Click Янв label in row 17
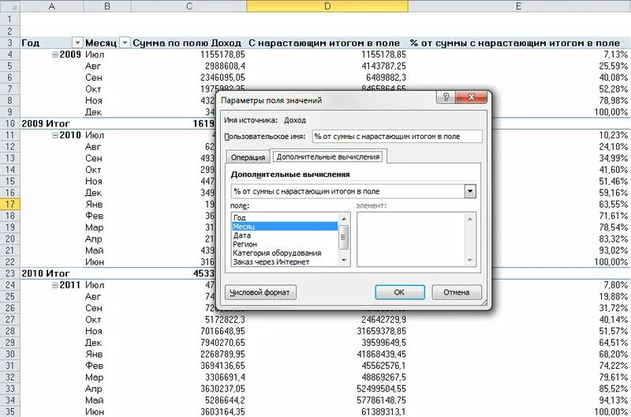This screenshot has width=631, height=417. (94, 205)
